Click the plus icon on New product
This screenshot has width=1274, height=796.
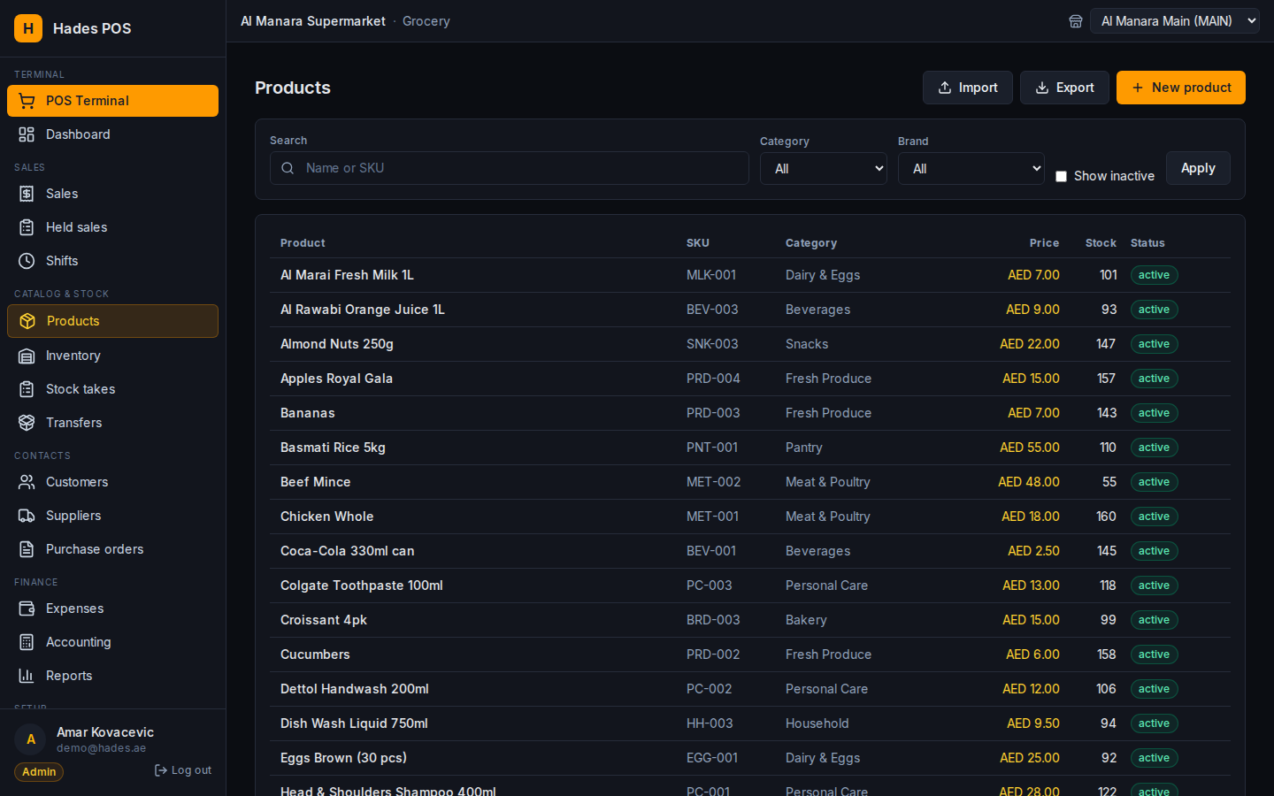(1138, 88)
